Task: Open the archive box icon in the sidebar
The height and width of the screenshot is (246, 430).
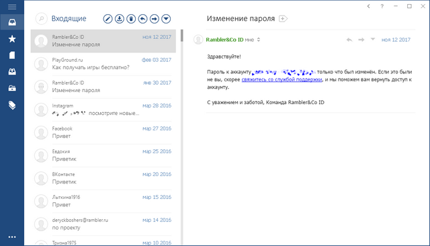Action: (x=12, y=88)
